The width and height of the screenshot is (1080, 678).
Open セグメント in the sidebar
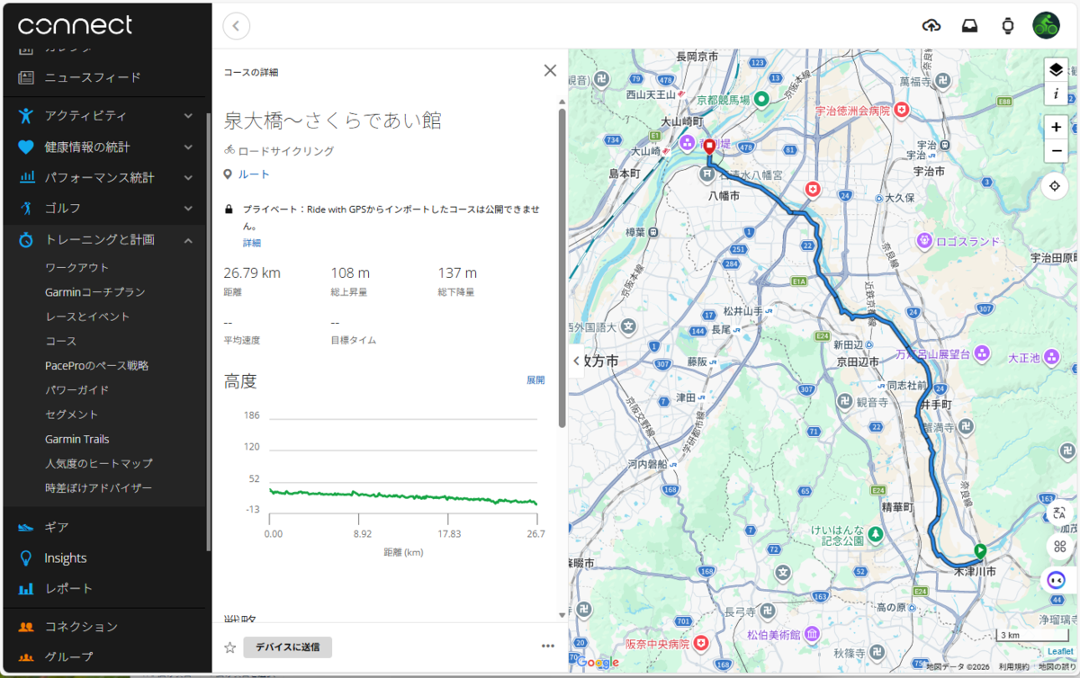(x=72, y=415)
